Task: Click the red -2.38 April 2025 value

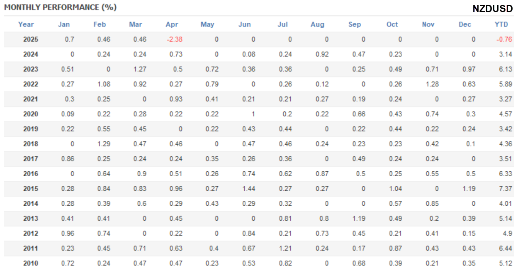Action: click(x=174, y=40)
